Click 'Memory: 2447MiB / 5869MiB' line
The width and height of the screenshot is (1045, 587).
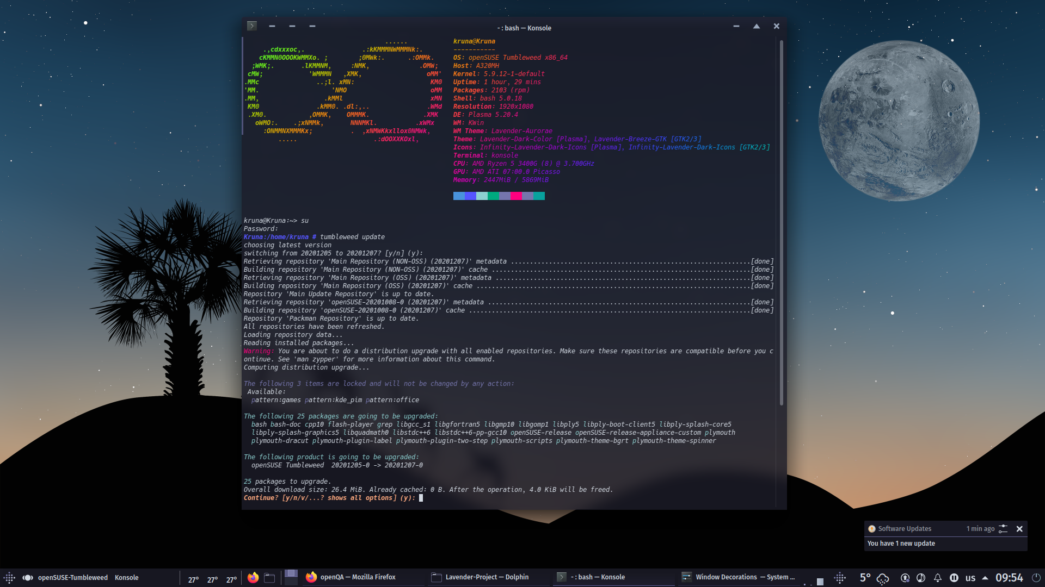click(501, 180)
